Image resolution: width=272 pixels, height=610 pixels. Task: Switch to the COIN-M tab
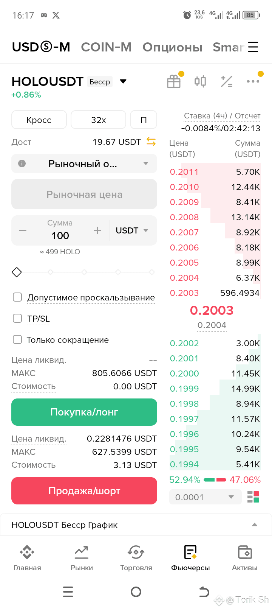(x=106, y=47)
